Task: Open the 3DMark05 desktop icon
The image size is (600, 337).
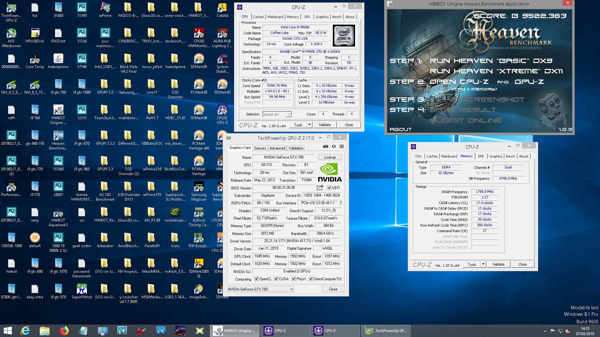Action: tap(199, 61)
